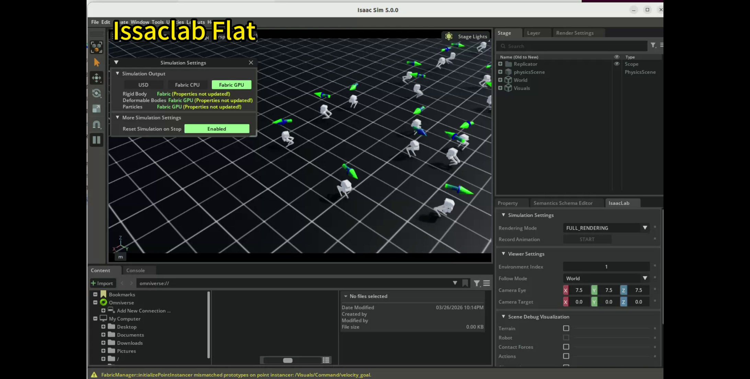This screenshot has width=750, height=379.
Task: Open the Follow Mode dropdown
Action: click(606, 278)
